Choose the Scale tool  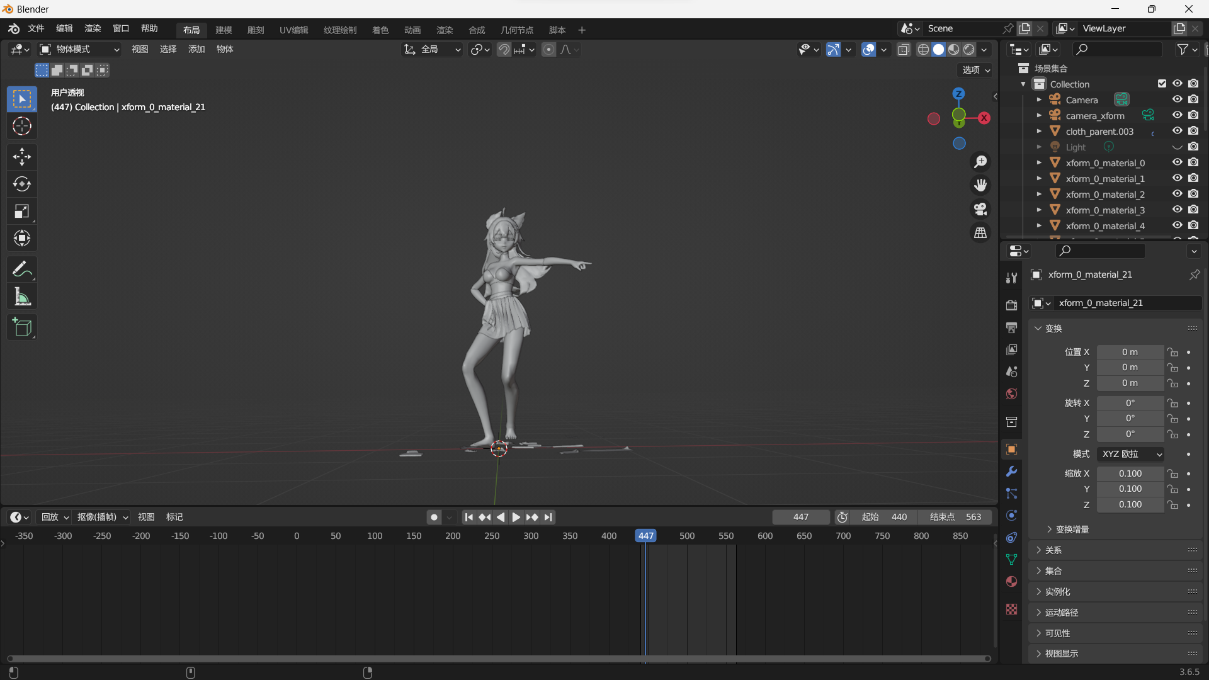point(22,212)
